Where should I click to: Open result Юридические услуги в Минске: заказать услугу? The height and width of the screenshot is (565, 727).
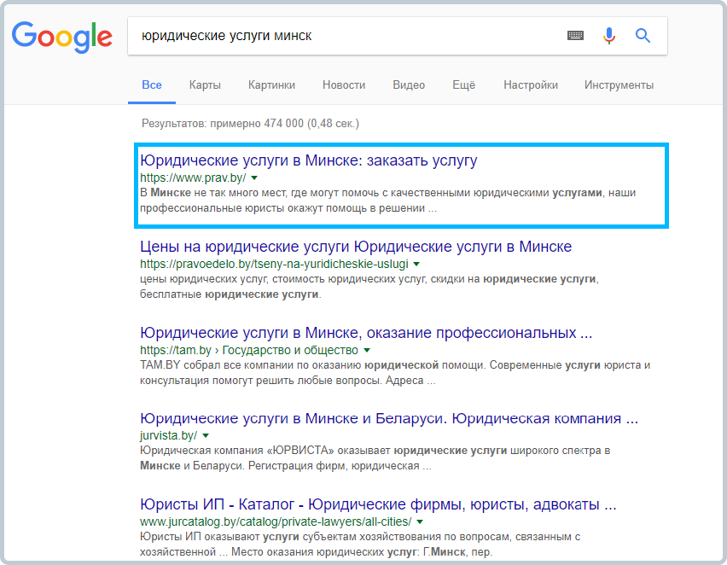click(309, 160)
